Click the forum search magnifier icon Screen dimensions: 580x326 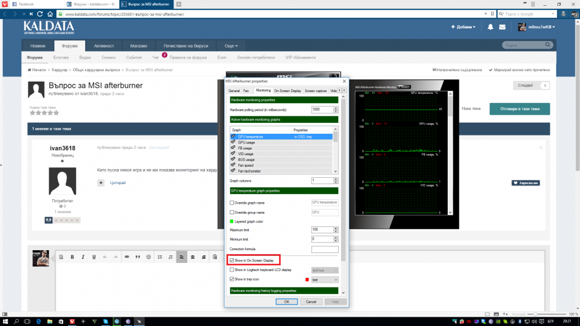click(548, 45)
